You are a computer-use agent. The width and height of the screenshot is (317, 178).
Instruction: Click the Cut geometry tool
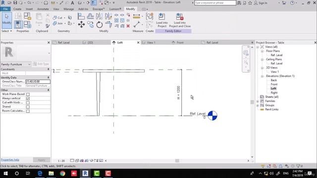57,18
